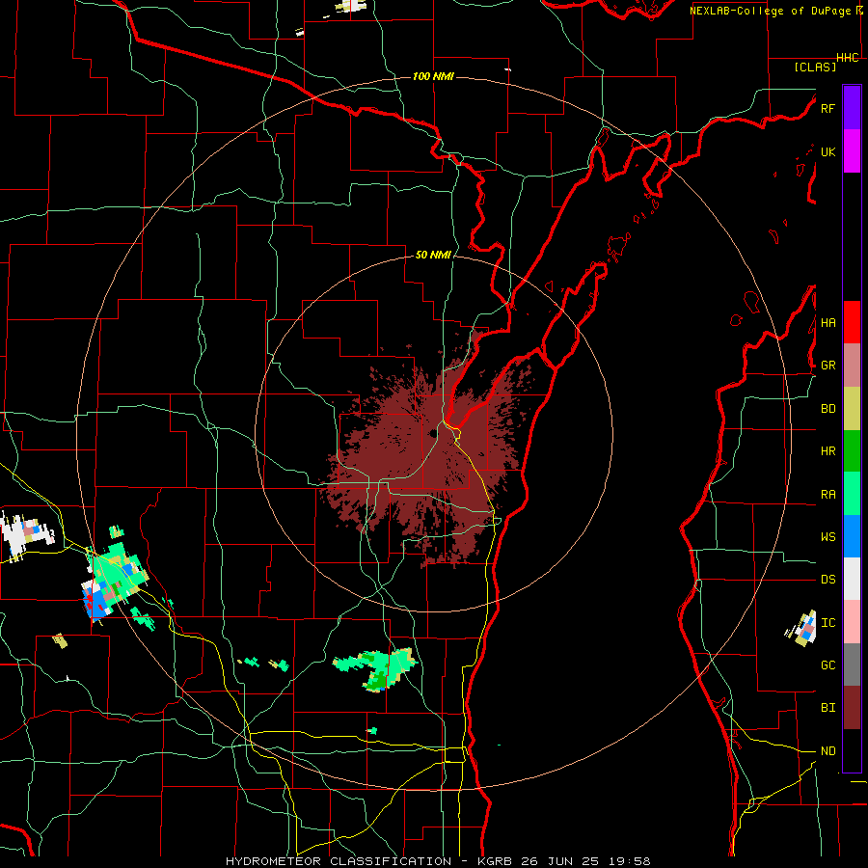Click the BI brown legend swatch
The height and width of the screenshot is (868, 868).
point(852,708)
